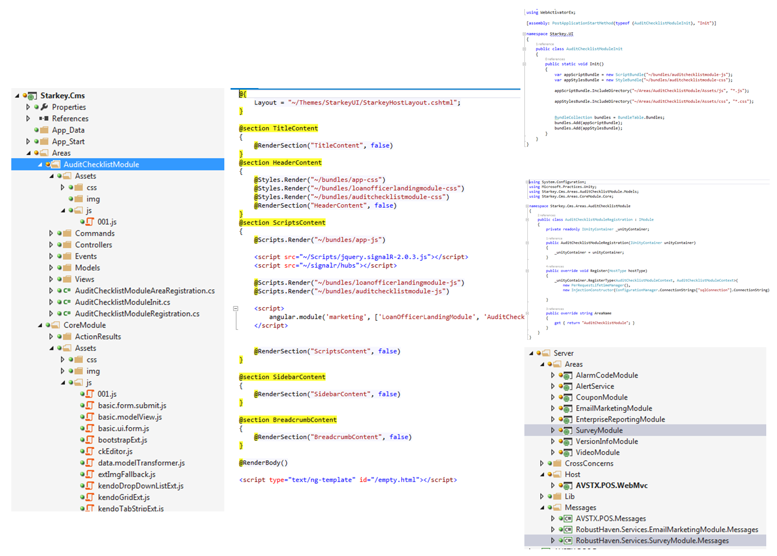
Task: Click the Starkey.Cms web project icon
Action: click(32, 96)
